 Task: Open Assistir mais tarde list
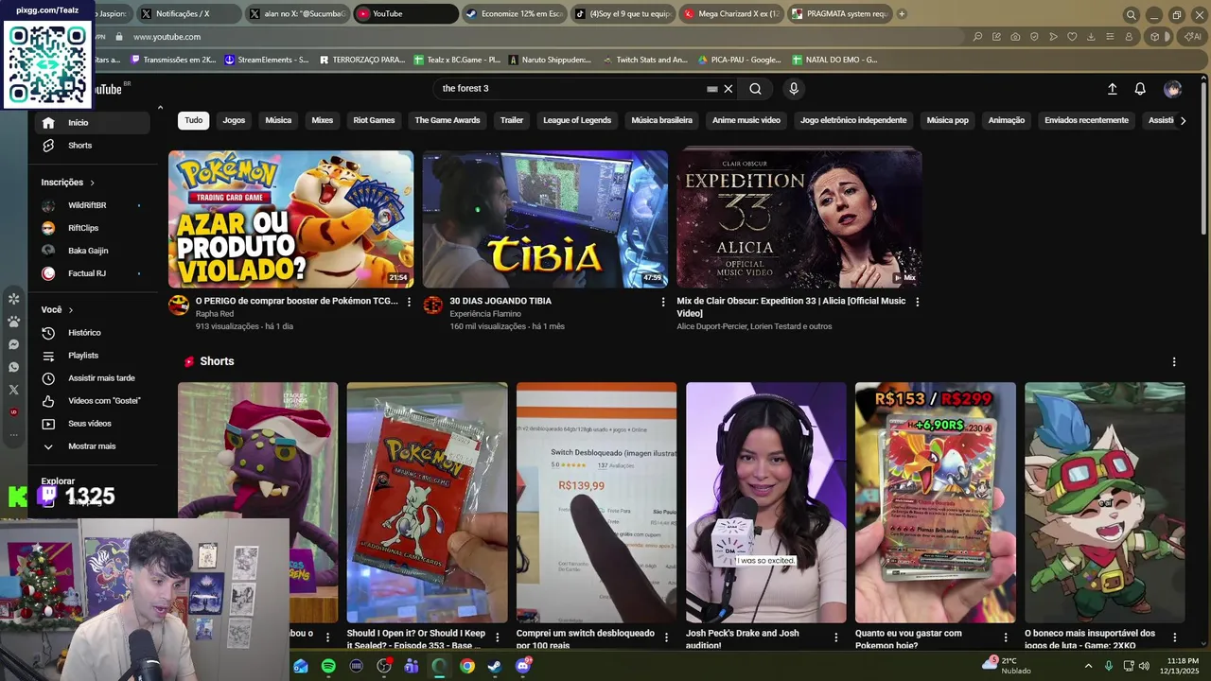92,378
